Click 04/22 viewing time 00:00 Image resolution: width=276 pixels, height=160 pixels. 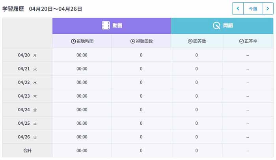(82, 82)
